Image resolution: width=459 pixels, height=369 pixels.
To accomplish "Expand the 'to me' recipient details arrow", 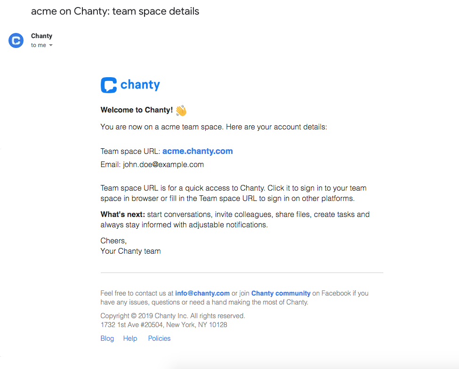I will [x=51, y=45].
